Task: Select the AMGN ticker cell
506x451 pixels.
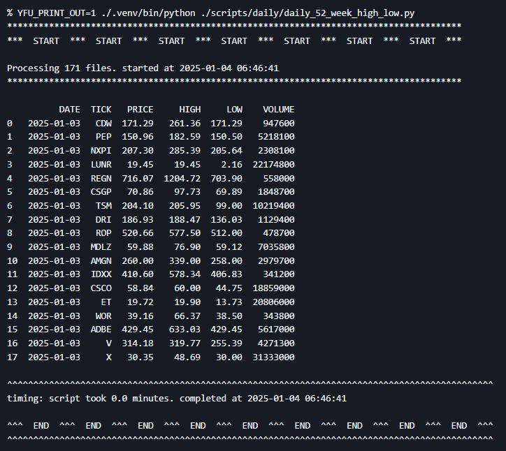Action: coord(101,261)
